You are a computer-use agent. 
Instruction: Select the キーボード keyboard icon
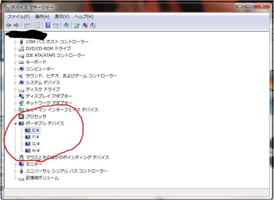21,62
